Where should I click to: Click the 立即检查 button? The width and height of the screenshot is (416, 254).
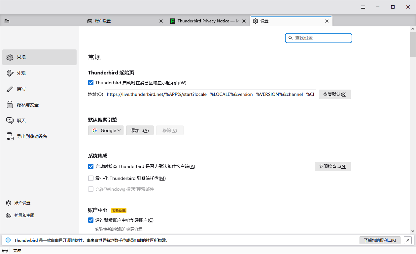332,166
